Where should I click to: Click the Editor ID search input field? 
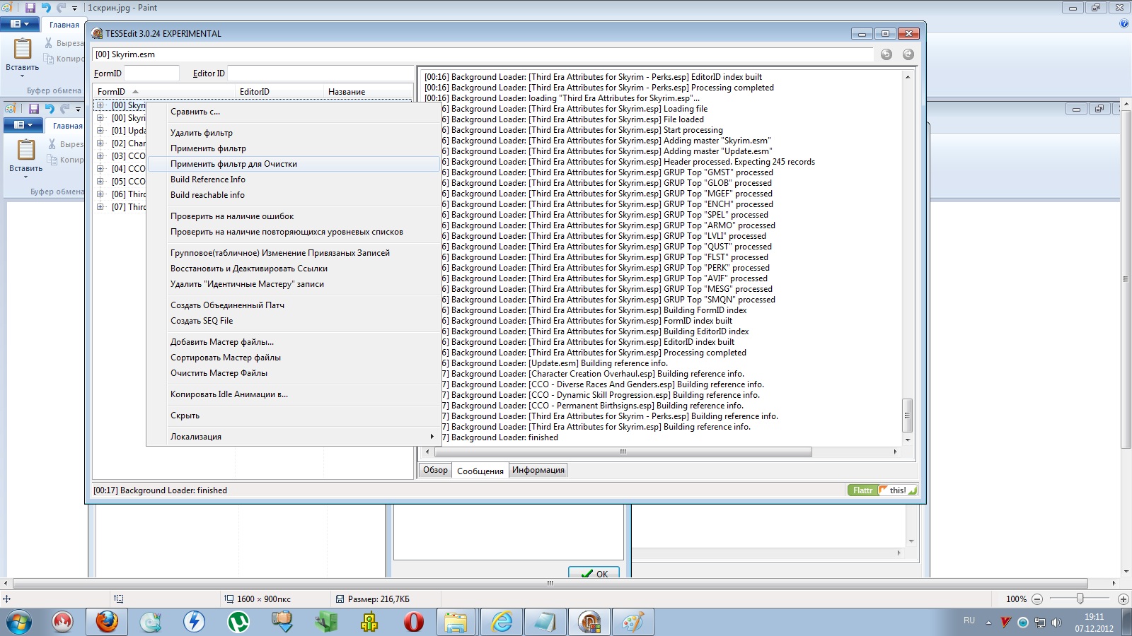[320, 73]
